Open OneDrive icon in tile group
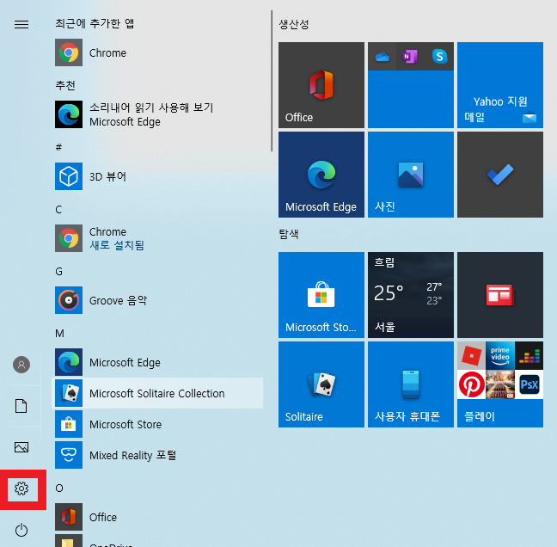 tap(383, 57)
